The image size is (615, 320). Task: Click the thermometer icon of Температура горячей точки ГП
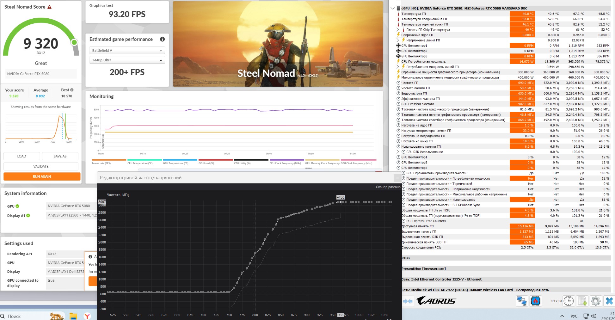(x=398, y=24)
